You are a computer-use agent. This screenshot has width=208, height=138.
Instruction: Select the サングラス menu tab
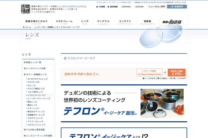[103, 22]
